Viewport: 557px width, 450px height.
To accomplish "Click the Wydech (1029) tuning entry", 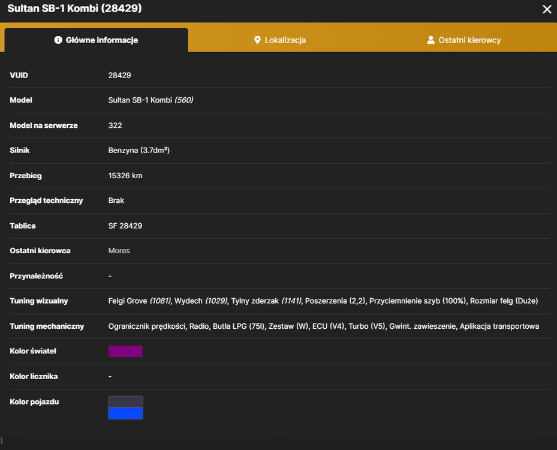I will (x=201, y=301).
